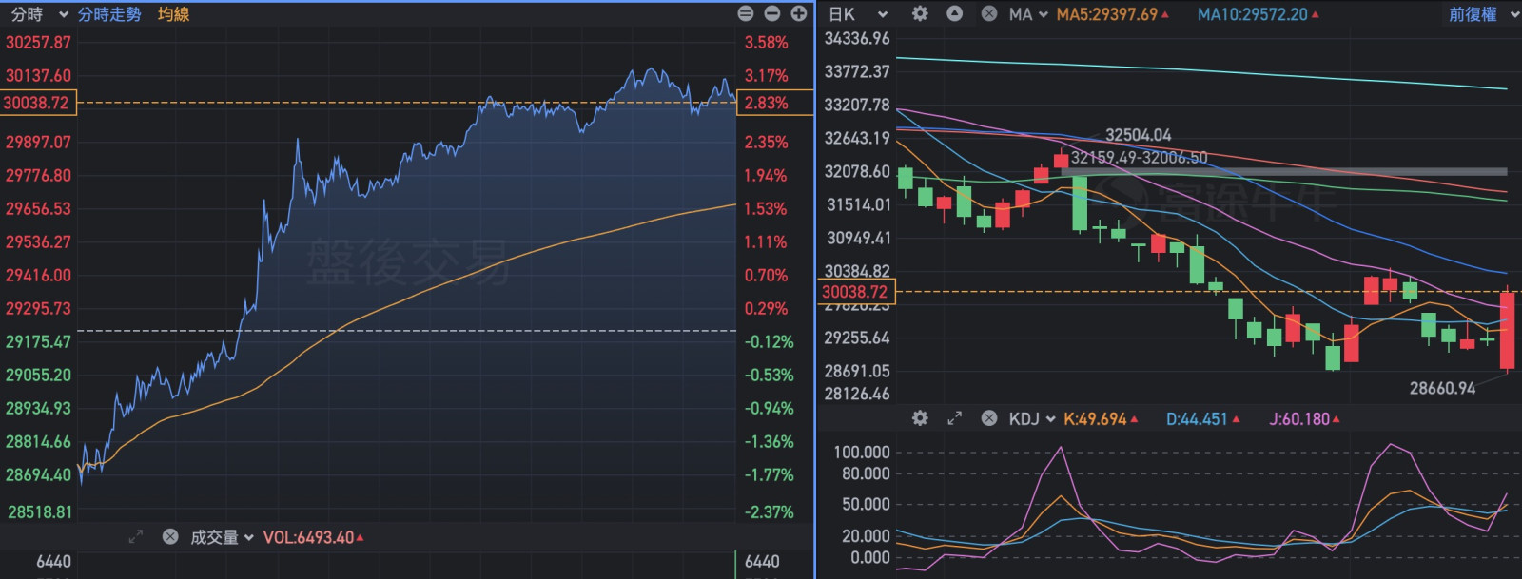Open the 分時 timeframe dropdown
1522x579 pixels.
[38, 14]
